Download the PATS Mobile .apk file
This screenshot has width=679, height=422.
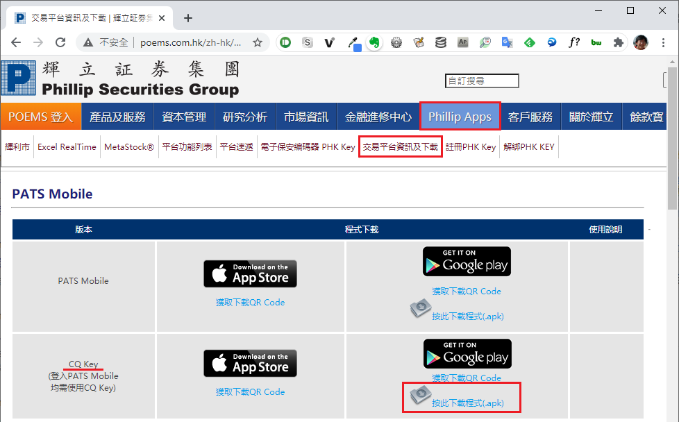[x=468, y=316]
